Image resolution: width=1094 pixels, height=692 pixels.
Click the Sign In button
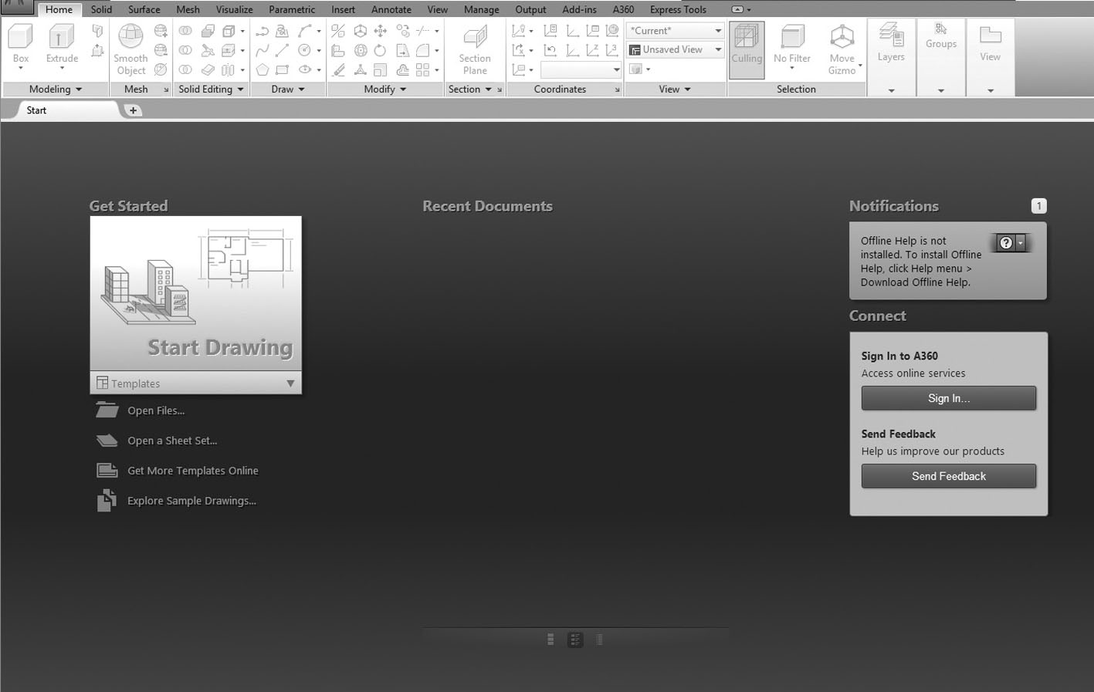click(x=949, y=398)
